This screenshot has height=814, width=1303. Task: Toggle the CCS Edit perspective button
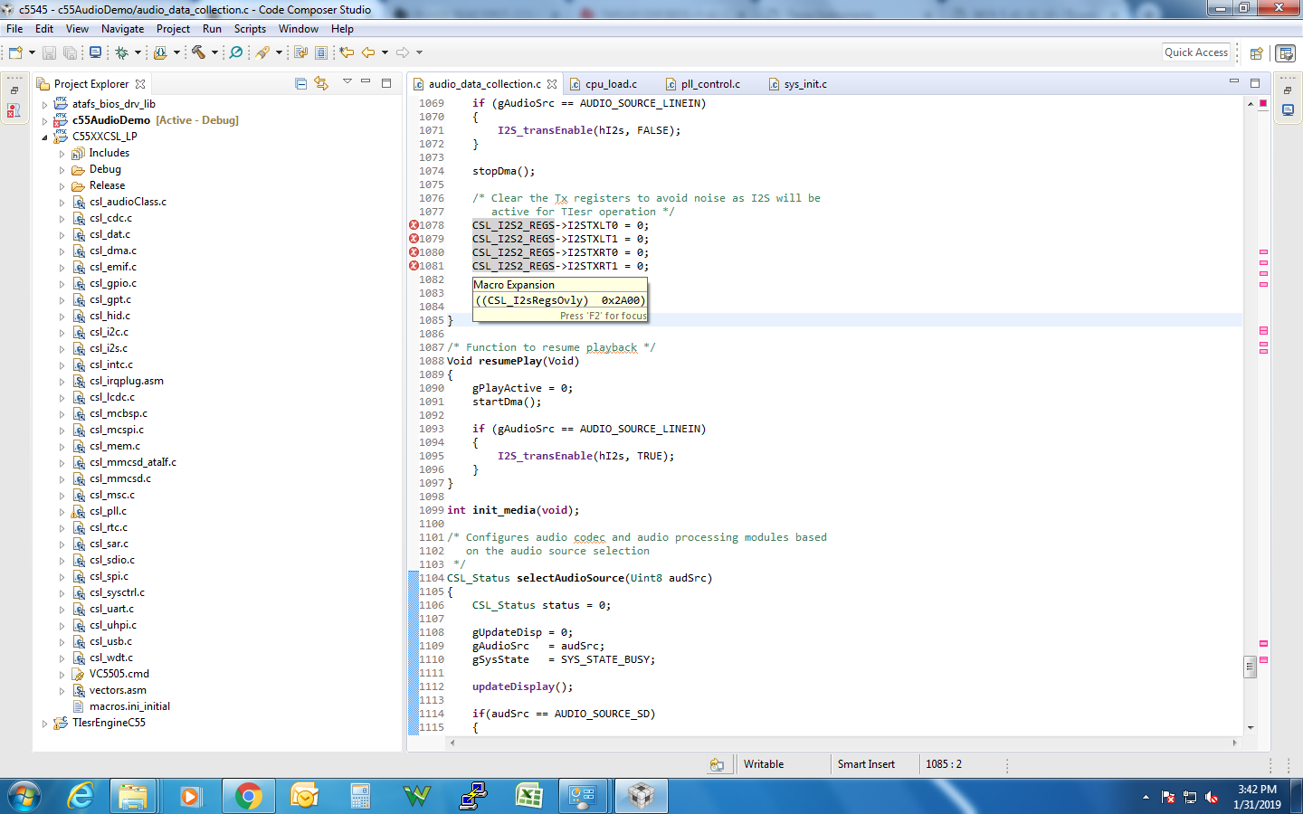(x=1285, y=53)
